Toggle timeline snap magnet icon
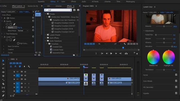This screenshot has height=101, width=180. pyautogui.click(x=15, y=66)
